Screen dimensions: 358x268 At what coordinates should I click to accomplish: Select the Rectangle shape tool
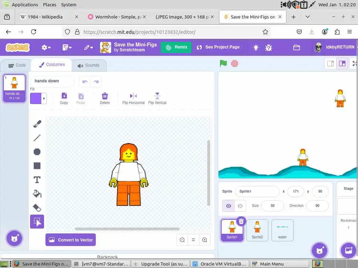click(x=37, y=166)
